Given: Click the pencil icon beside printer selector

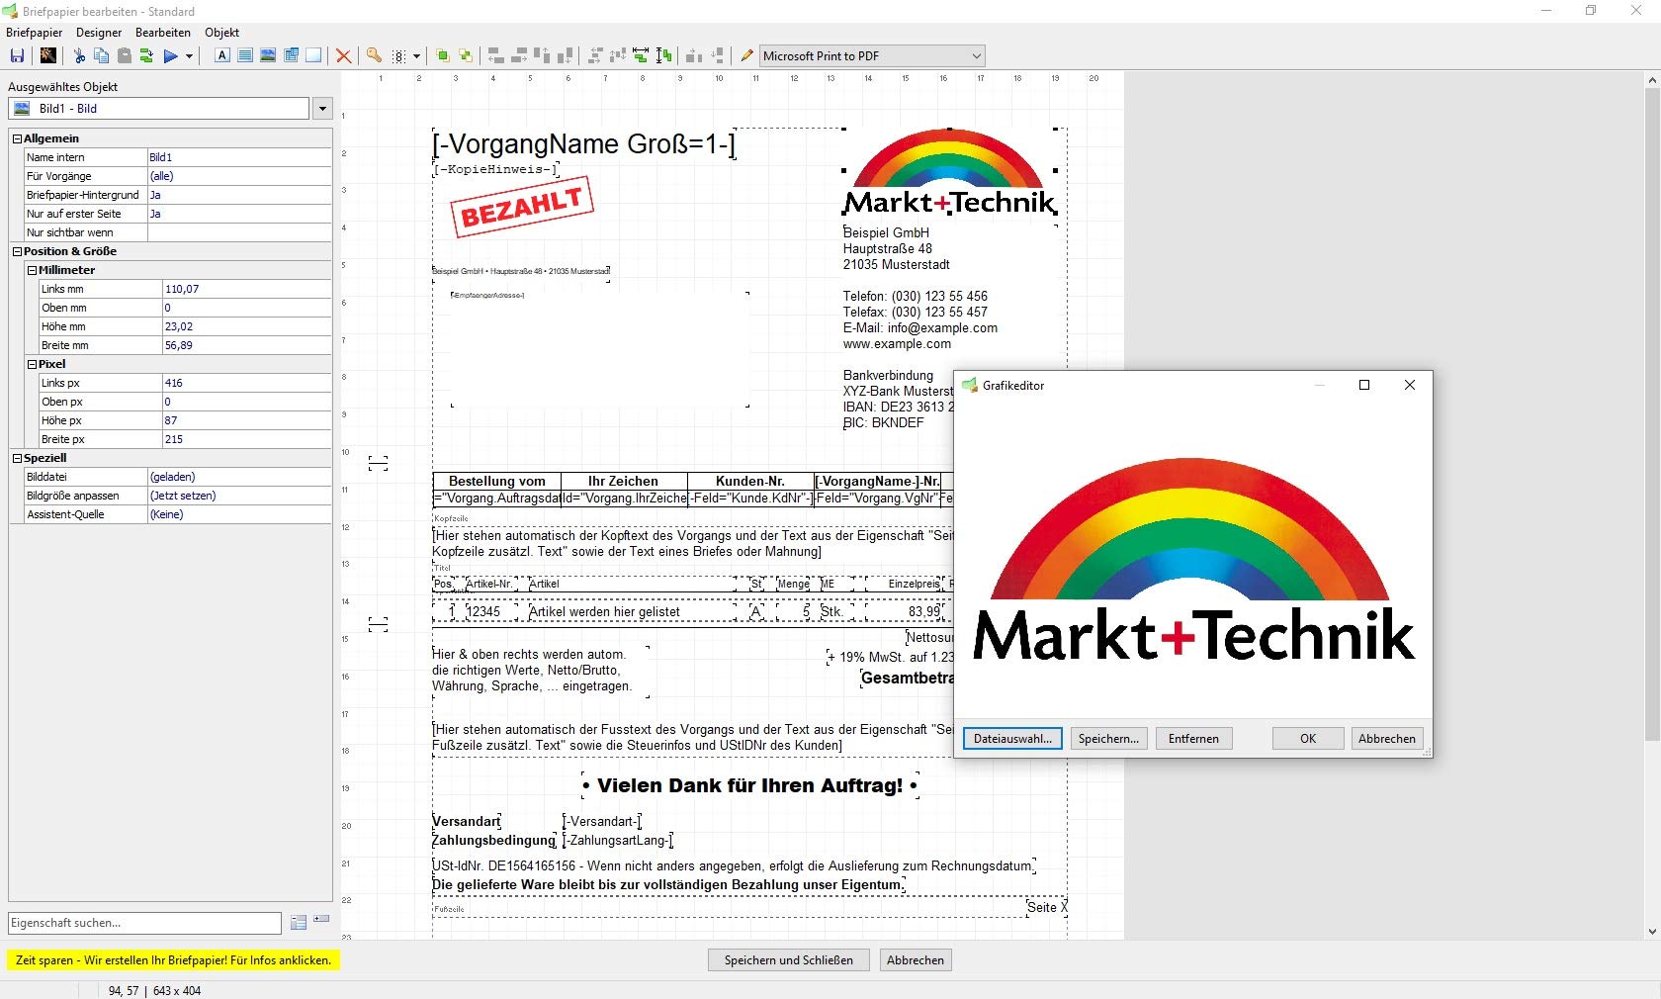Looking at the screenshot, I should 747,56.
